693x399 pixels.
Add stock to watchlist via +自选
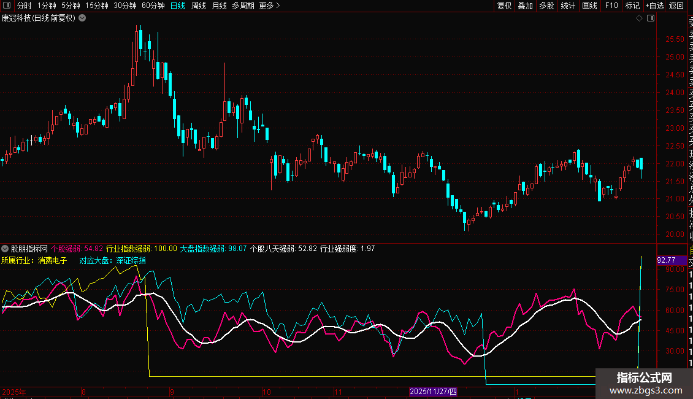(x=654, y=6)
